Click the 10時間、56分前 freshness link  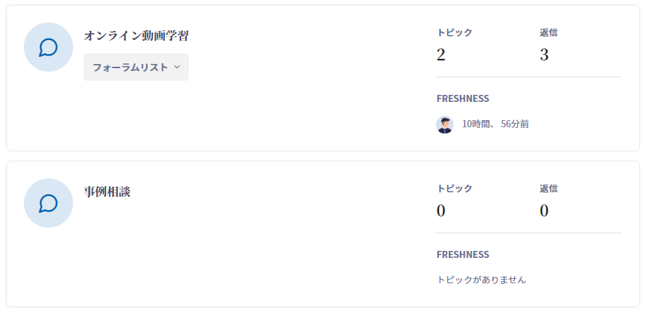pyautogui.click(x=495, y=124)
